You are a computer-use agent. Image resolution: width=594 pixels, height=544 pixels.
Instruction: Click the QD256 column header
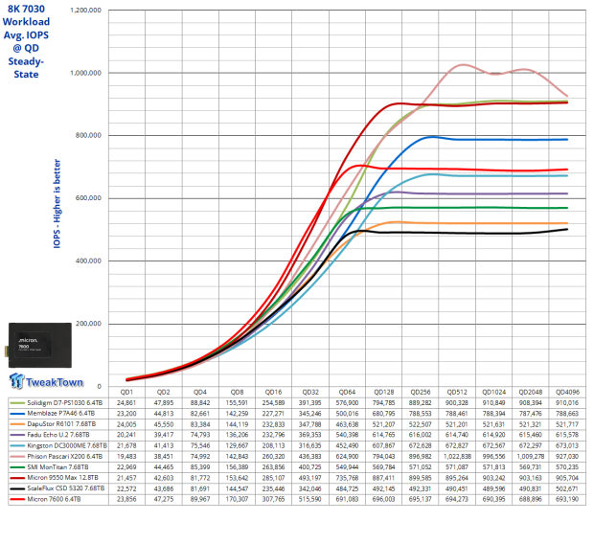coord(421,392)
